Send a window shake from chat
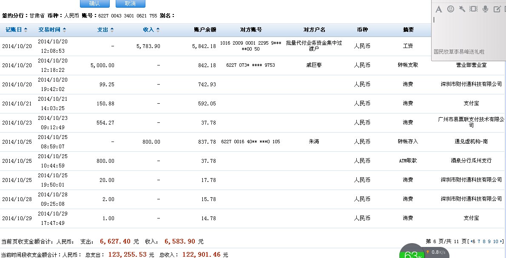The height and width of the screenshot is (258, 506). click(474, 9)
